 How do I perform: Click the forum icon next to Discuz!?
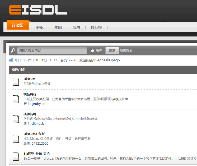tap(16, 82)
